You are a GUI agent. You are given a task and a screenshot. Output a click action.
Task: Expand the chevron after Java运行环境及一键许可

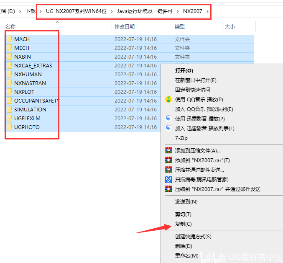pos(178,11)
